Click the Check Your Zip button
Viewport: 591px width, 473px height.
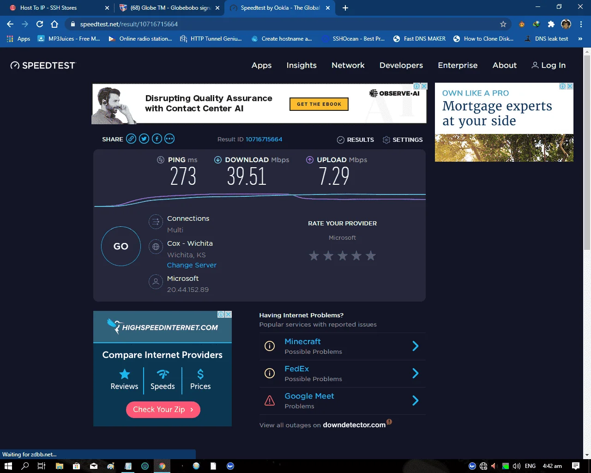(x=163, y=410)
